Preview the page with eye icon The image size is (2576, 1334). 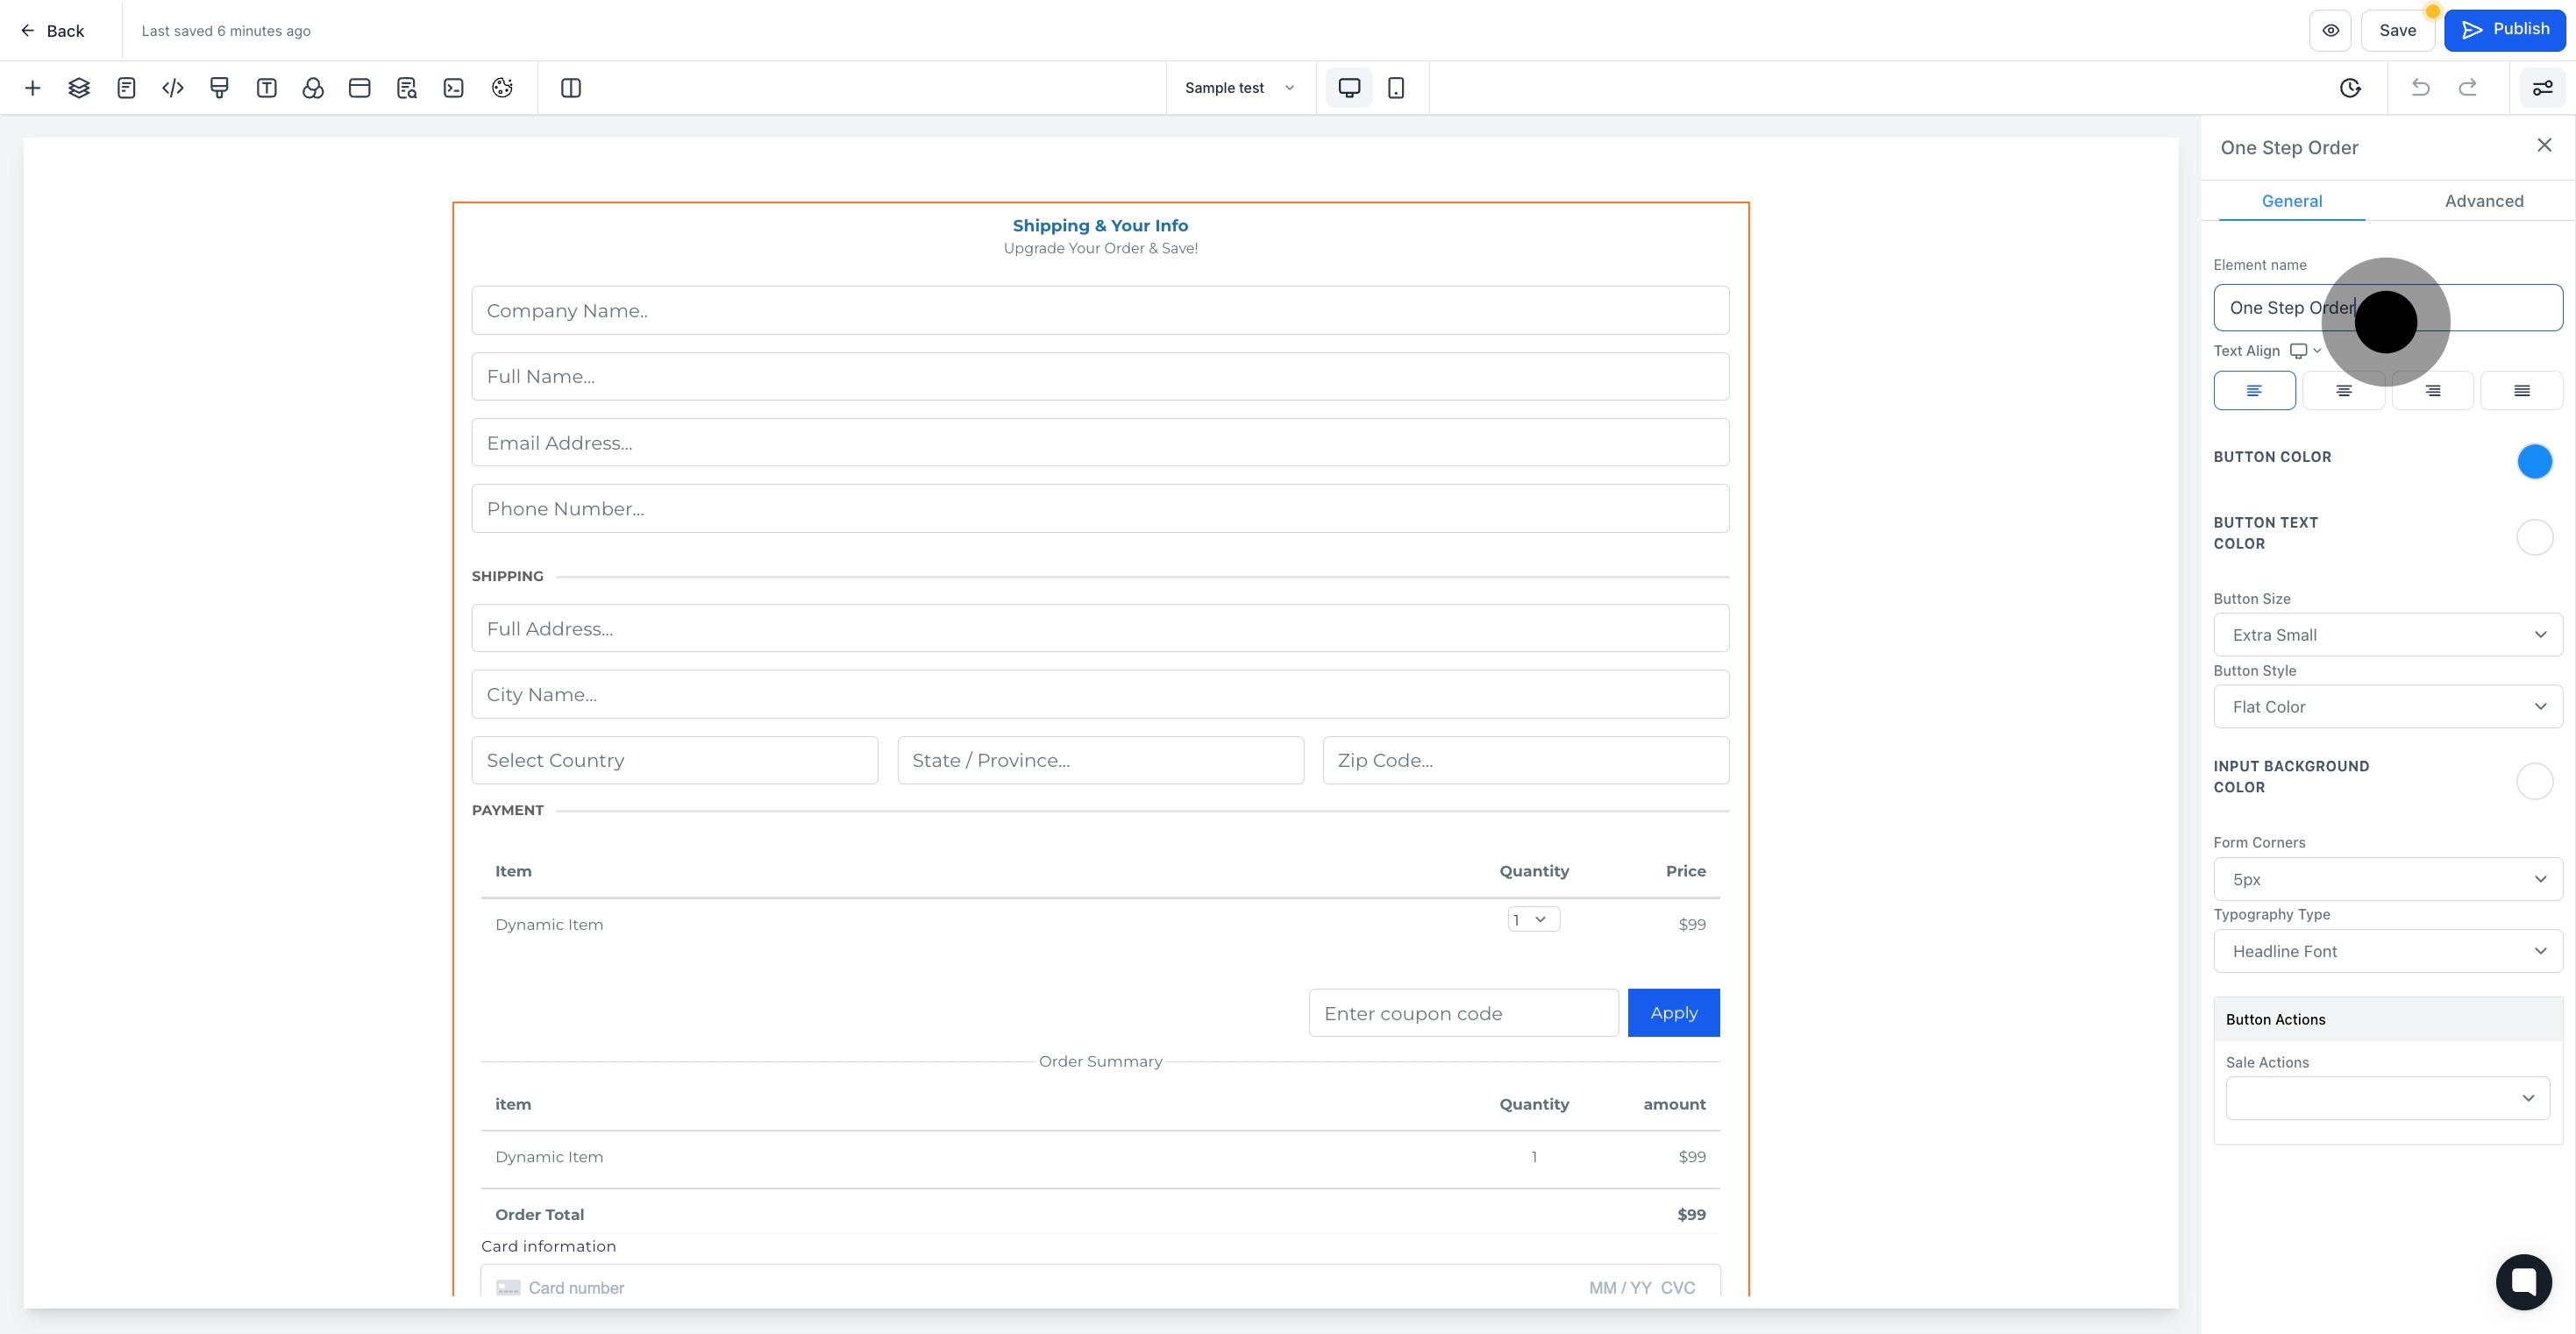click(x=2330, y=30)
